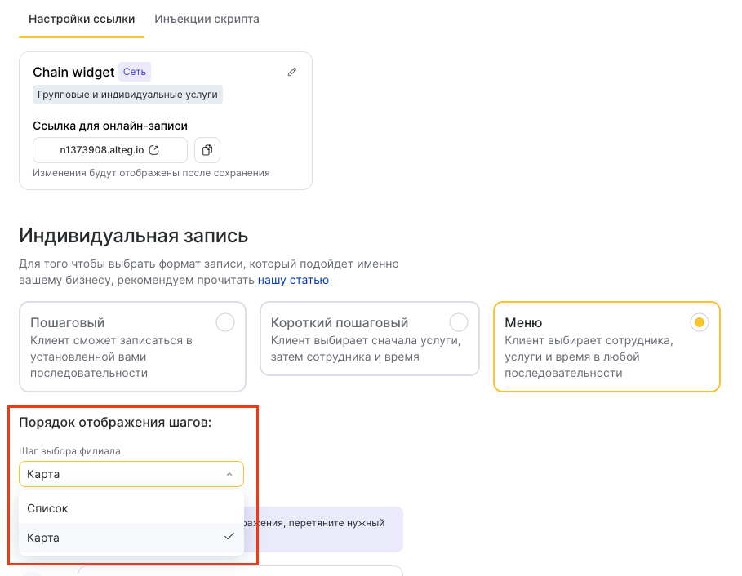Image resolution: width=742 pixels, height=576 pixels.
Task: Select the Меню radio option
Action: [x=699, y=322]
